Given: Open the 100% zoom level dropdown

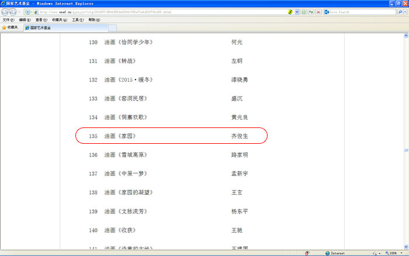Looking at the screenshot, I should (401, 253).
